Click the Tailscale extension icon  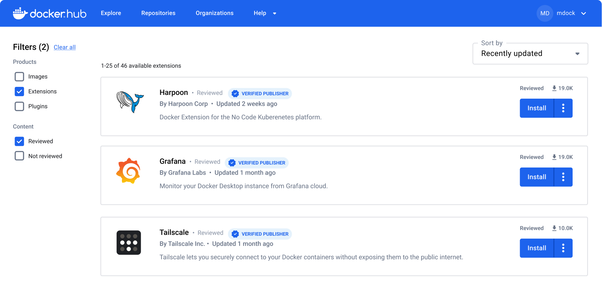(129, 242)
